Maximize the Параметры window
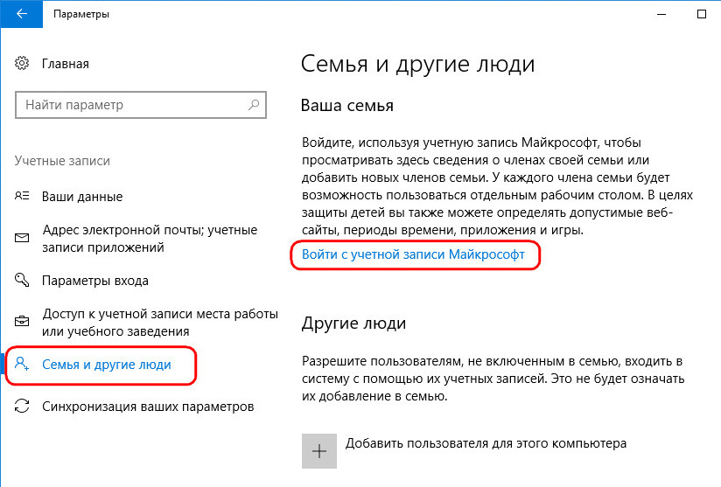This screenshot has height=487, width=721. pos(702,14)
